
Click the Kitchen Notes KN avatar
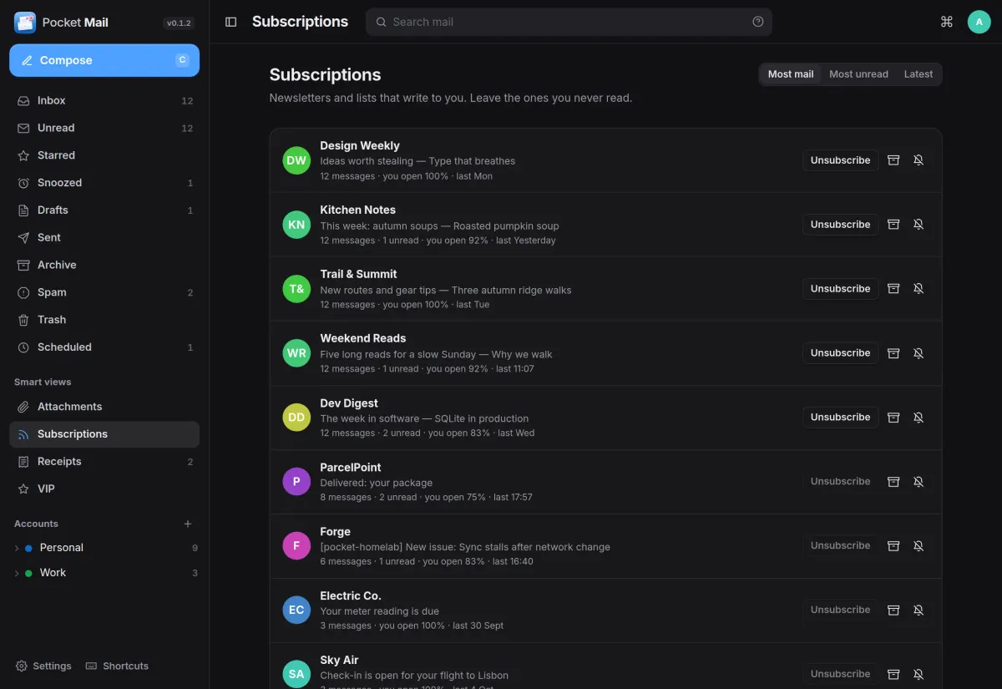[x=296, y=225]
